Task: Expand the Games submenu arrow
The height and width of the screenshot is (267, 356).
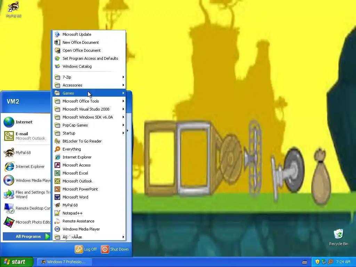Action: pos(123,93)
